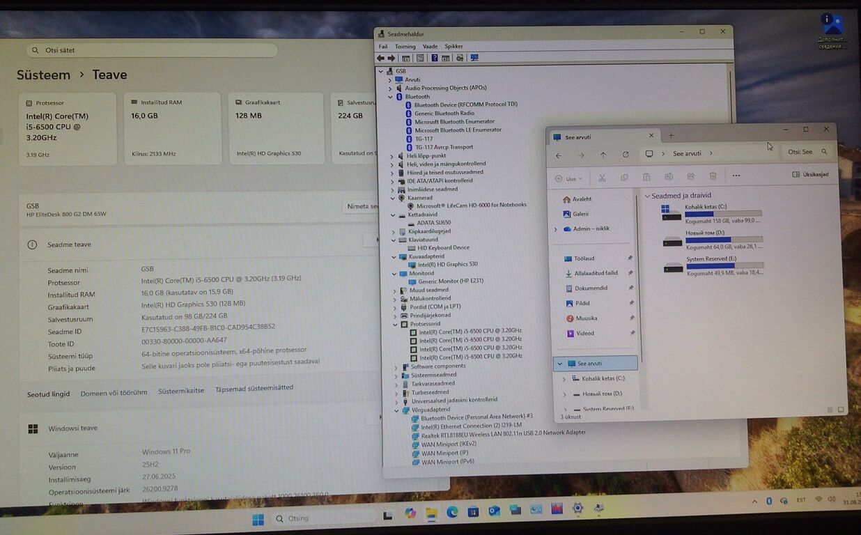861x535 pixels.
Task: Click the blue help icon in Device Manager toolbar
Action: pyautogui.click(x=435, y=58)
